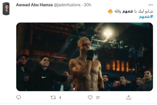The width and height of the screenshot is (157, 105).
Task: View the retweet count of 4
Action: [60, 97]
